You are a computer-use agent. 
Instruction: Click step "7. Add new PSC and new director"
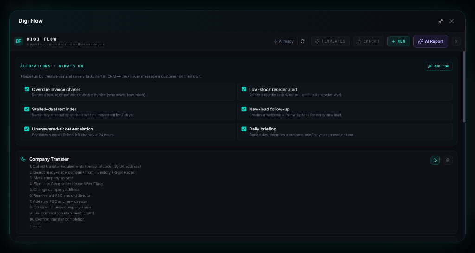pos(58,201)
